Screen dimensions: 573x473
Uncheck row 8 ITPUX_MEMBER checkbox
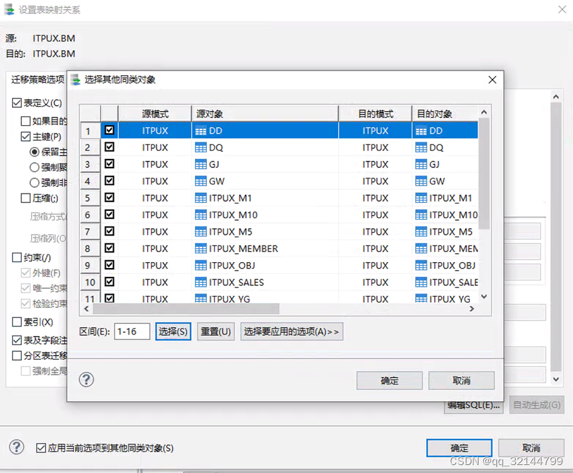pos(109,248)
